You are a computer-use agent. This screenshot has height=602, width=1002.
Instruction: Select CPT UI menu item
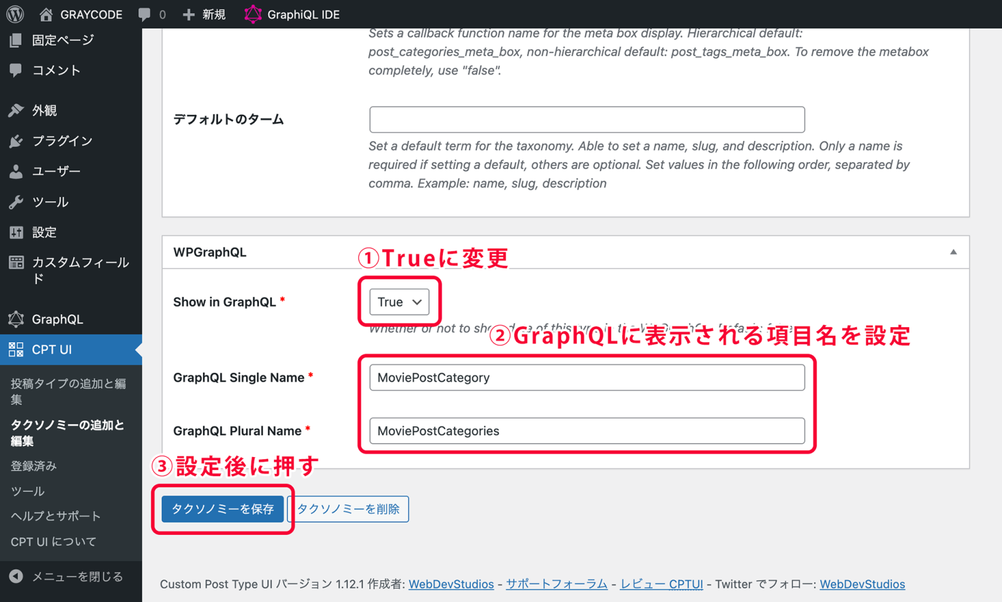71,349
